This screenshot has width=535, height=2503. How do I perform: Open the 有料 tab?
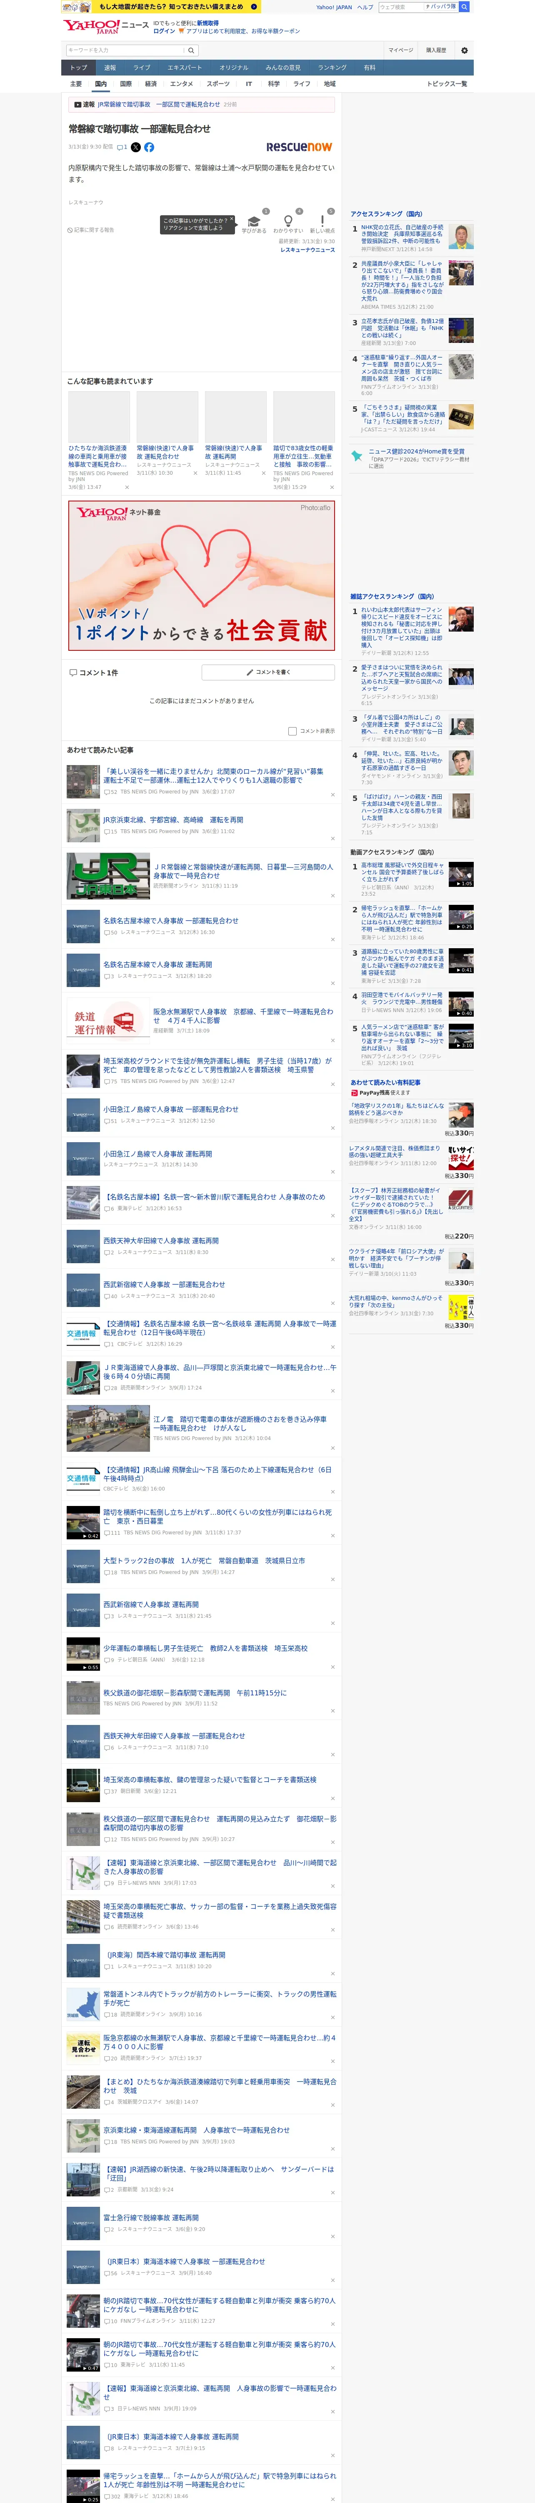click(x=369, y=67)
